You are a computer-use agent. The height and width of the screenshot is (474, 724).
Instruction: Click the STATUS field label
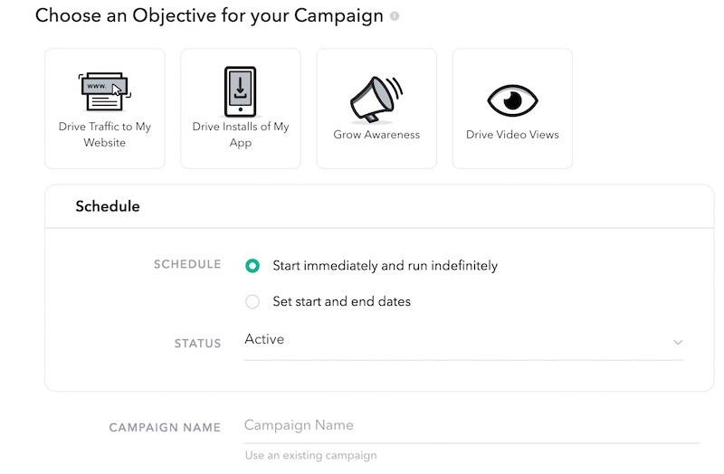tap(197, 344)
